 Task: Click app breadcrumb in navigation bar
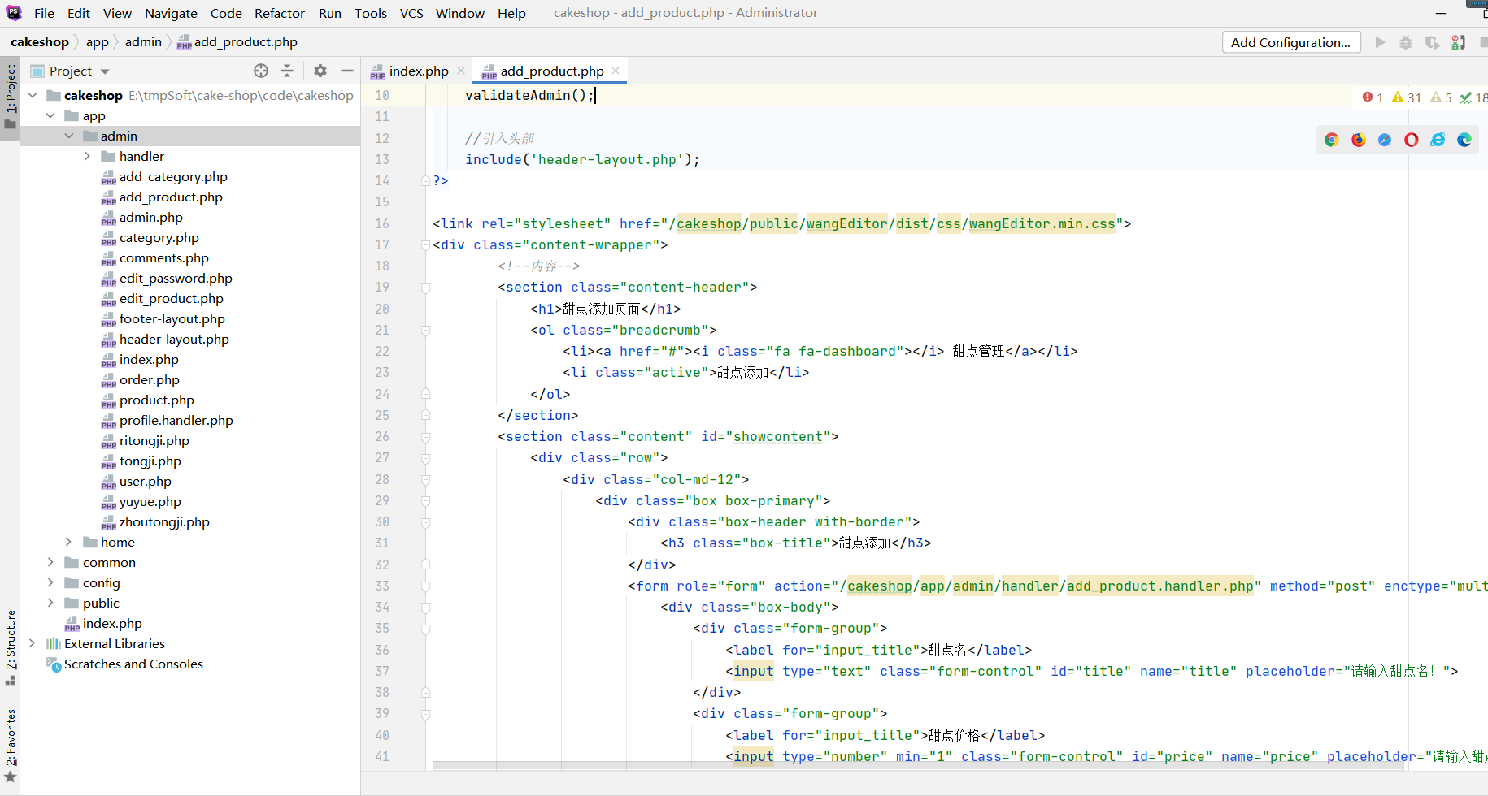point(97,41)
